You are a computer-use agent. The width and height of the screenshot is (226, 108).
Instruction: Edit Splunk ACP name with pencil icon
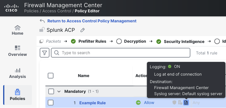click(82, 30)
